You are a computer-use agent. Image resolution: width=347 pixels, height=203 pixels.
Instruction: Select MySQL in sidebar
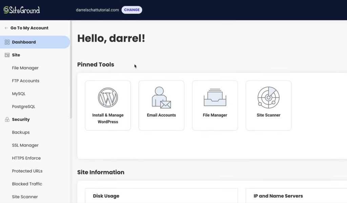point(19,94)
